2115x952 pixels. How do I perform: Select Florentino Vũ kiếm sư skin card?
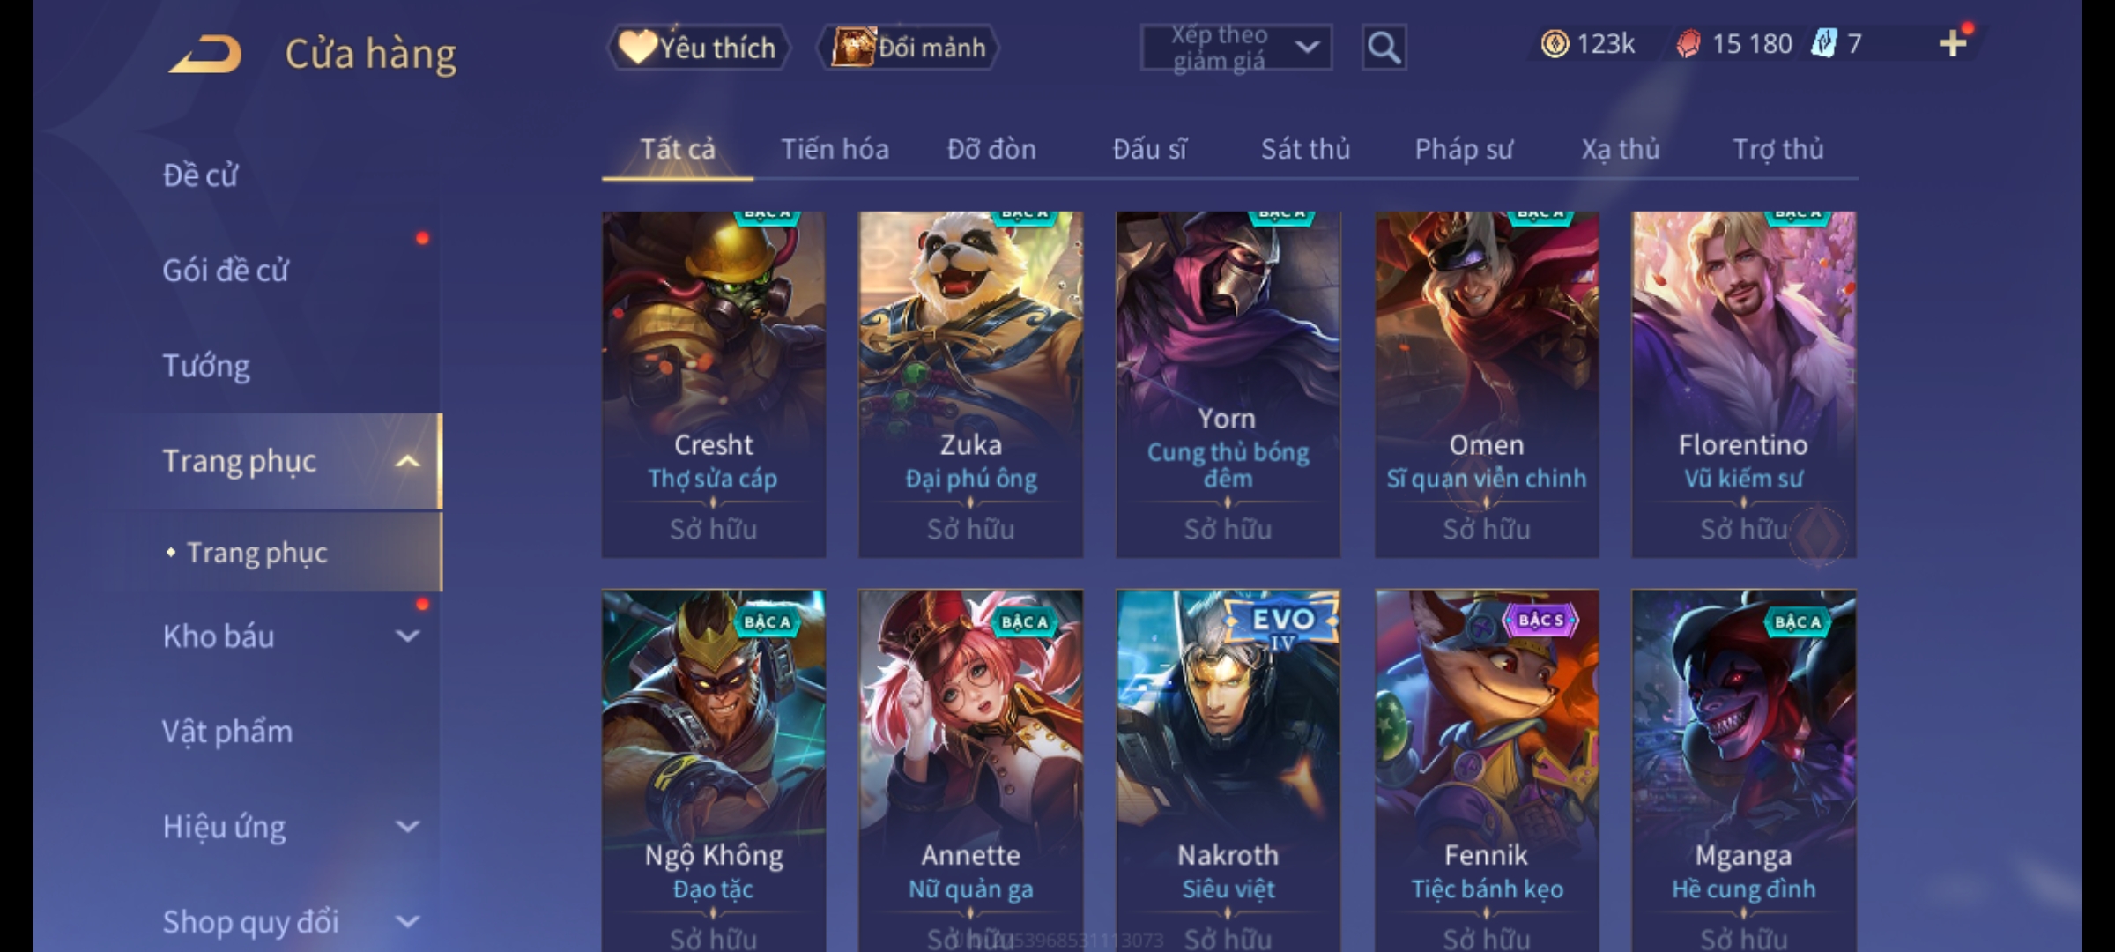click(1743, 384)
